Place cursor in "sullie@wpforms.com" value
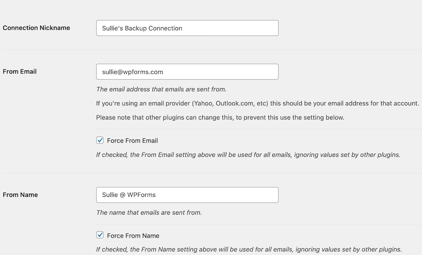 point(132,72)
